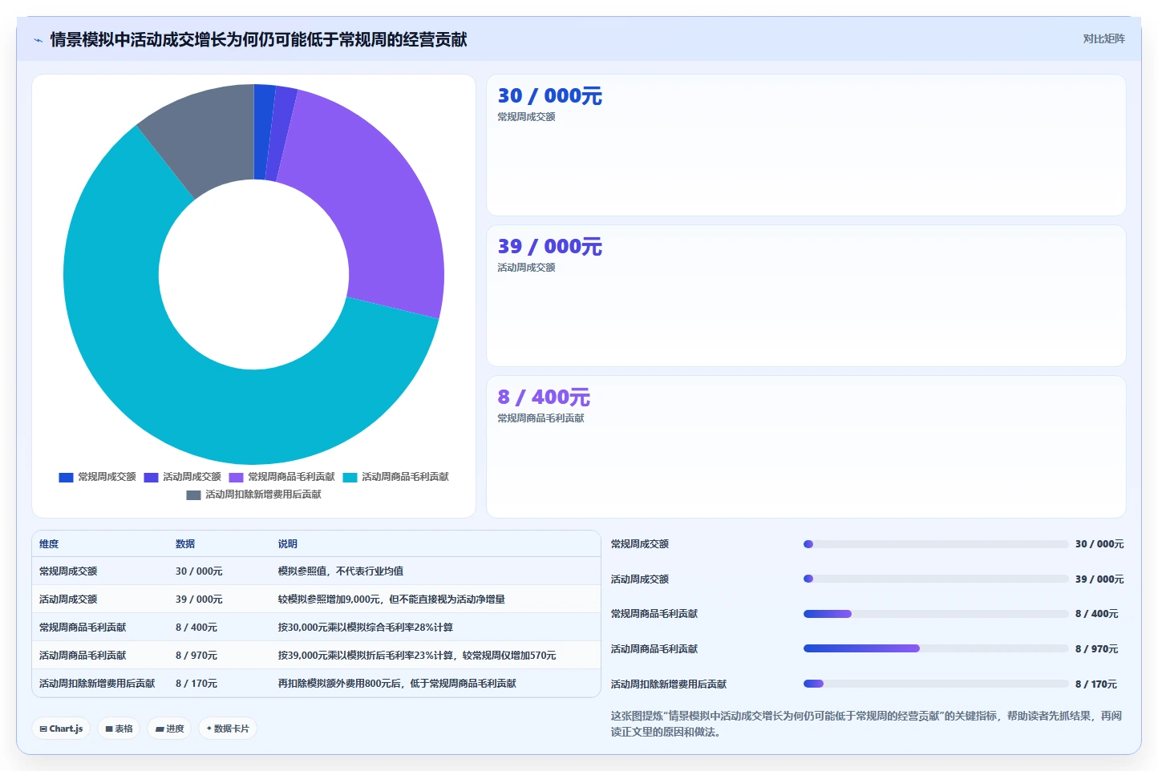Click the 8 / 970元 value beside the progress bar

(1096, 649)
